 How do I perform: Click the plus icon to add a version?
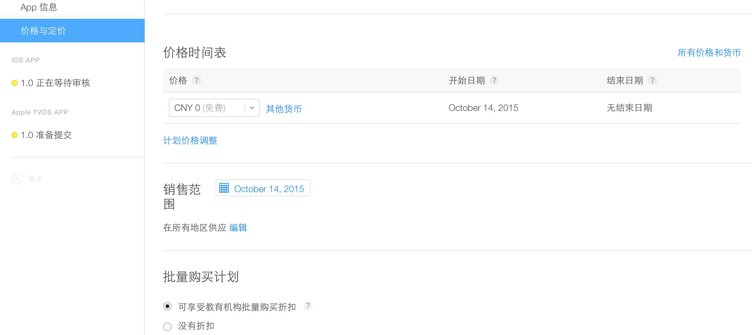pos(17,179)
